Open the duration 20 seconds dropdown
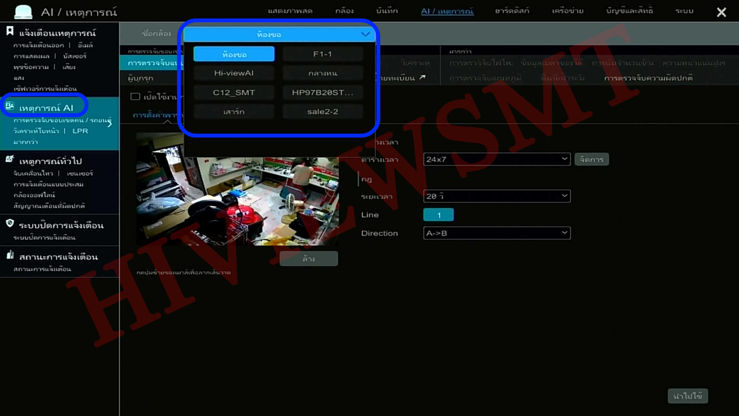Screen dimensions: 739x416 [497, 196]
